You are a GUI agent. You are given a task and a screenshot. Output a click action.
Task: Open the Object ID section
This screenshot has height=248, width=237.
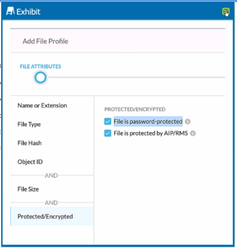coord(30,162)
